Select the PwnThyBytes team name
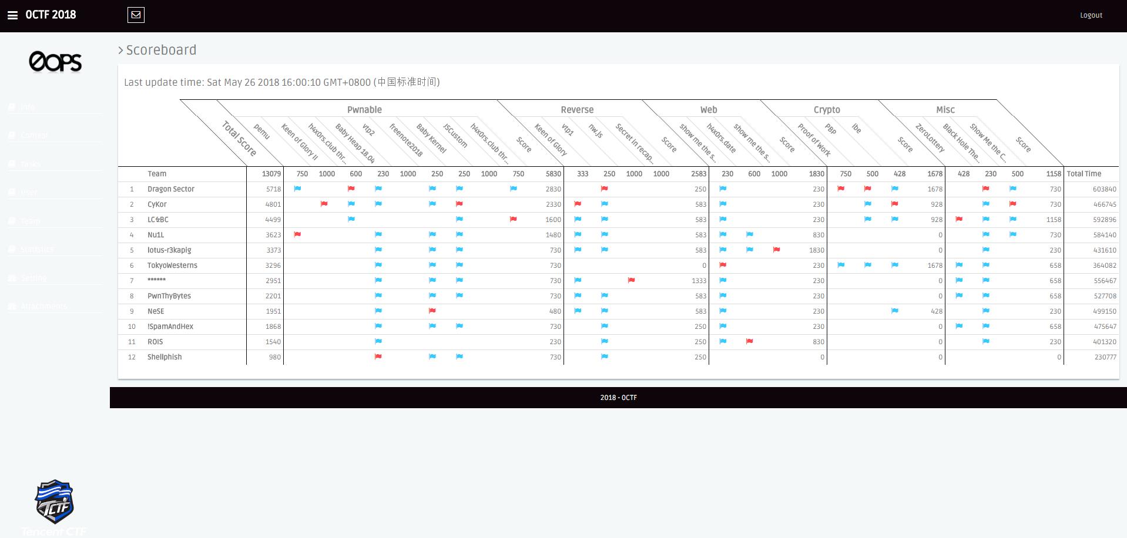1127x538 pixels. click(x=169, y=296)
